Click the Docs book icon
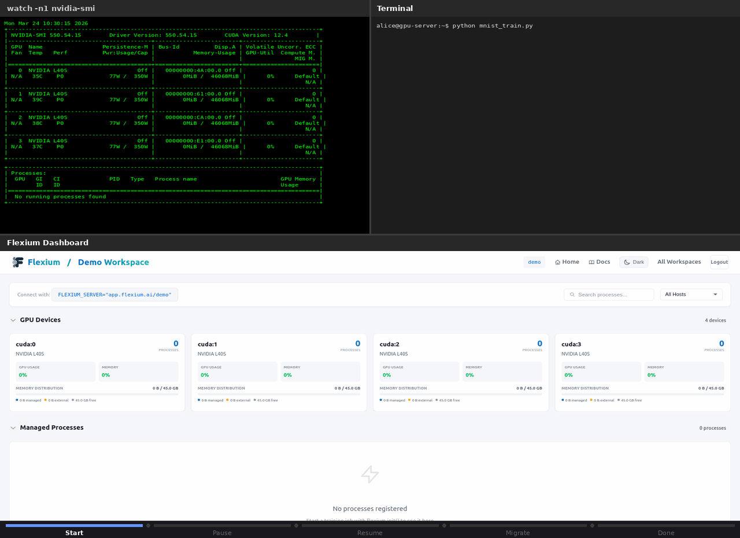Screen dimensions: 740x538 591,262
